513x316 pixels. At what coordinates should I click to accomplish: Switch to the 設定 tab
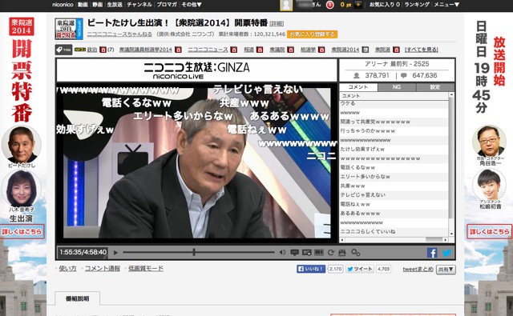434,87
